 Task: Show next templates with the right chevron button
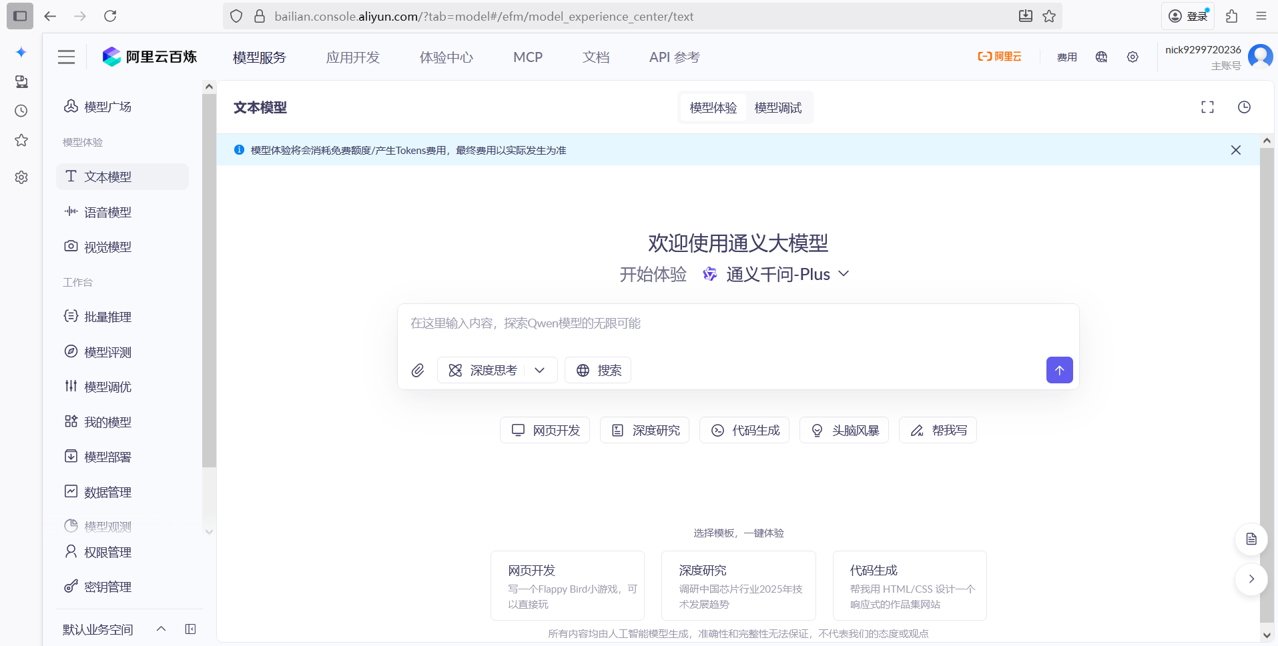point(1251,579)
